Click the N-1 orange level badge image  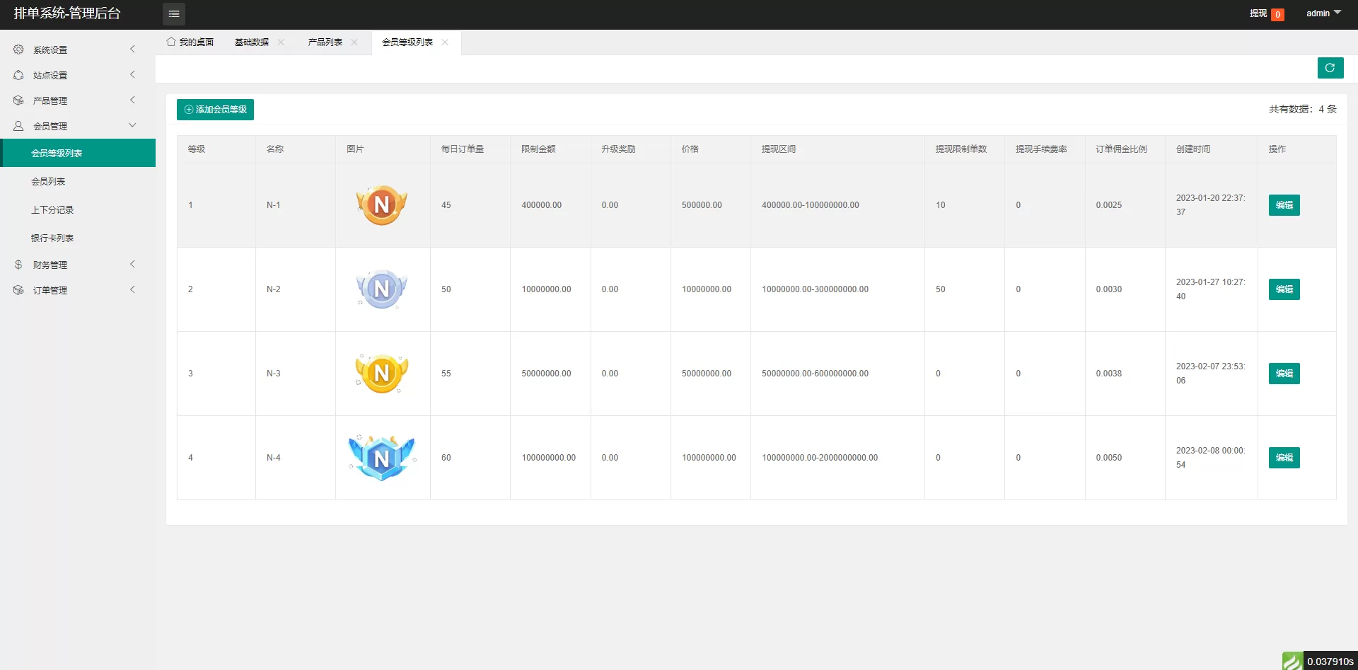[382, 205]
